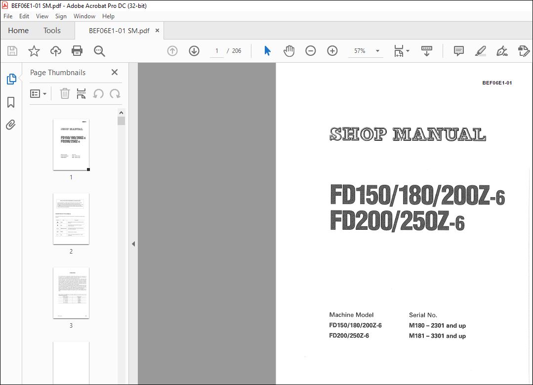Rotate page counterclockwise
This screenshot has width=533, height=385.
coord(98,93)
